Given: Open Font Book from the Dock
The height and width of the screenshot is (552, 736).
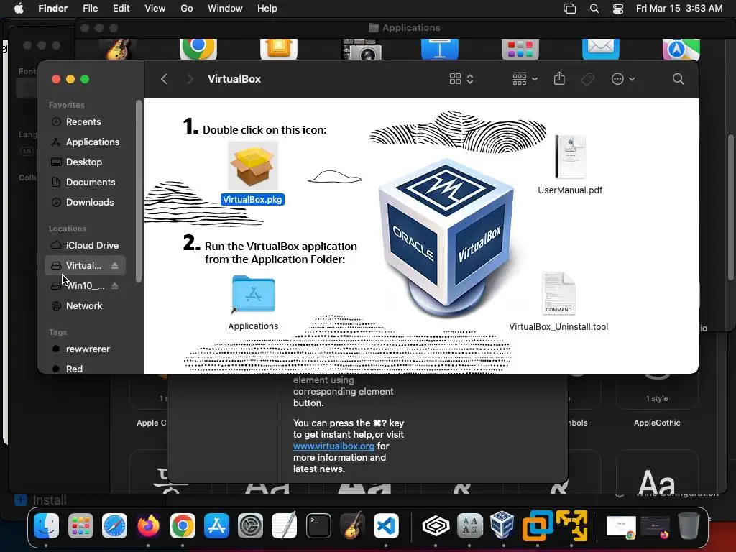Looking at the screenshot, I should click(470, 525).
